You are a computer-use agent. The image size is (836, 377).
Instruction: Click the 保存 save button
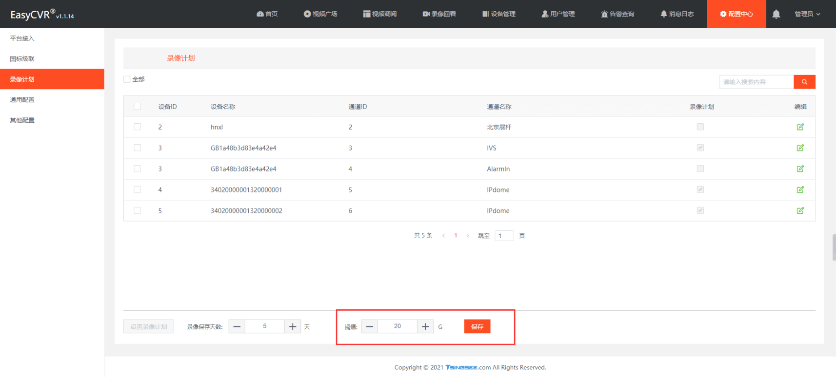[477, 326]
